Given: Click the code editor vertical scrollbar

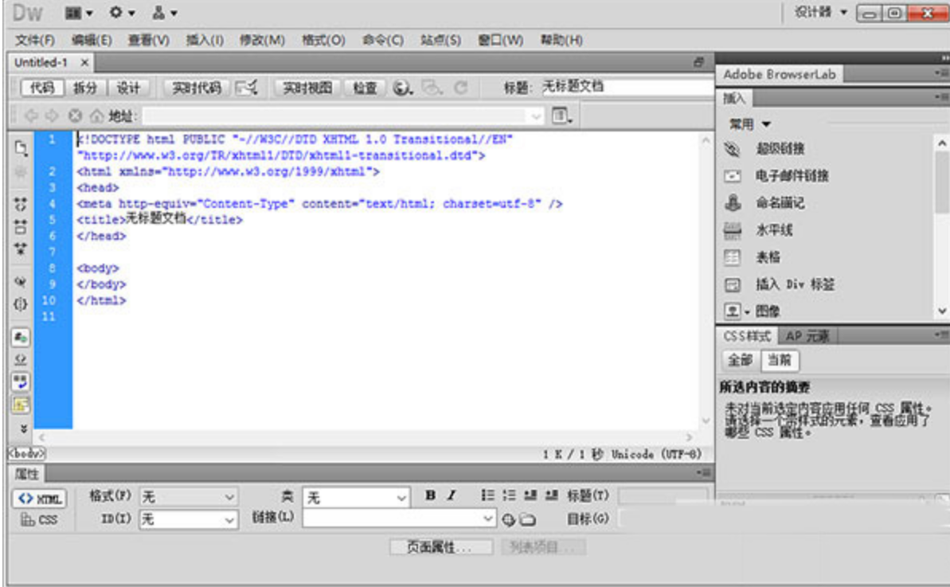Looking at the screenshot, I should tap(705, 279).
